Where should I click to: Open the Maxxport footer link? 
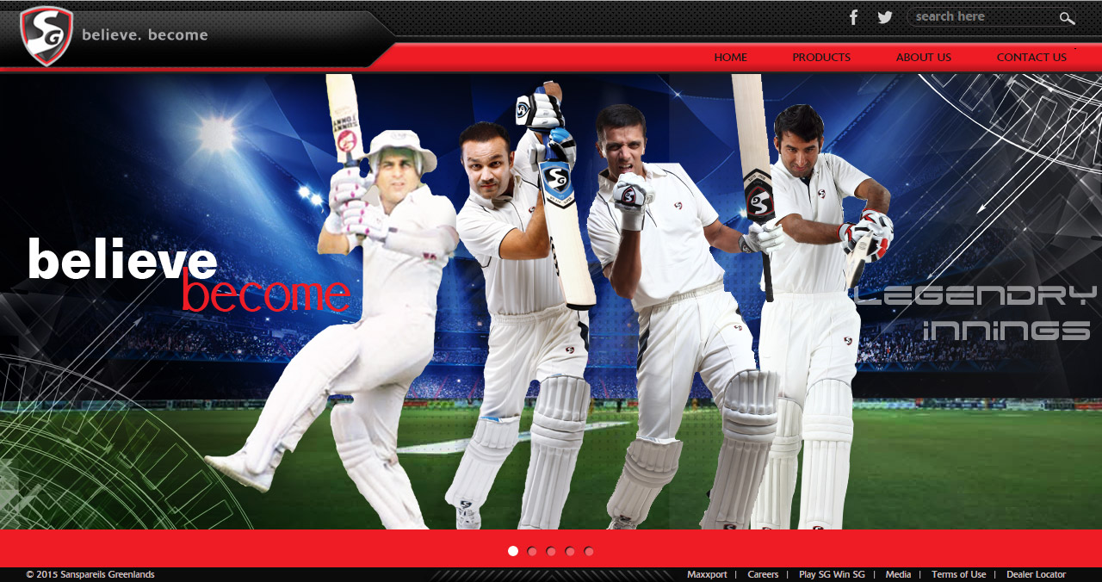point(707,574)
